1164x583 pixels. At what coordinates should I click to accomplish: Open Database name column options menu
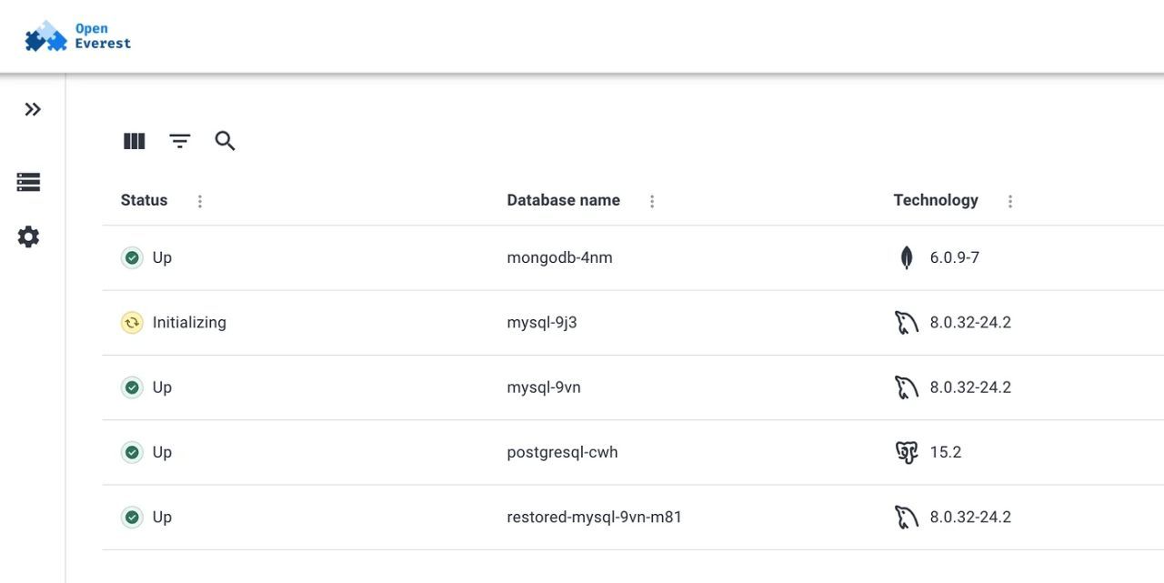point(652,201)
